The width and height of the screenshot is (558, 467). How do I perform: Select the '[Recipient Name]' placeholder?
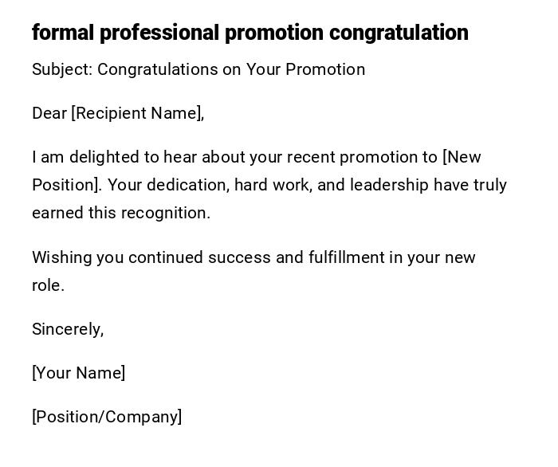137,113
